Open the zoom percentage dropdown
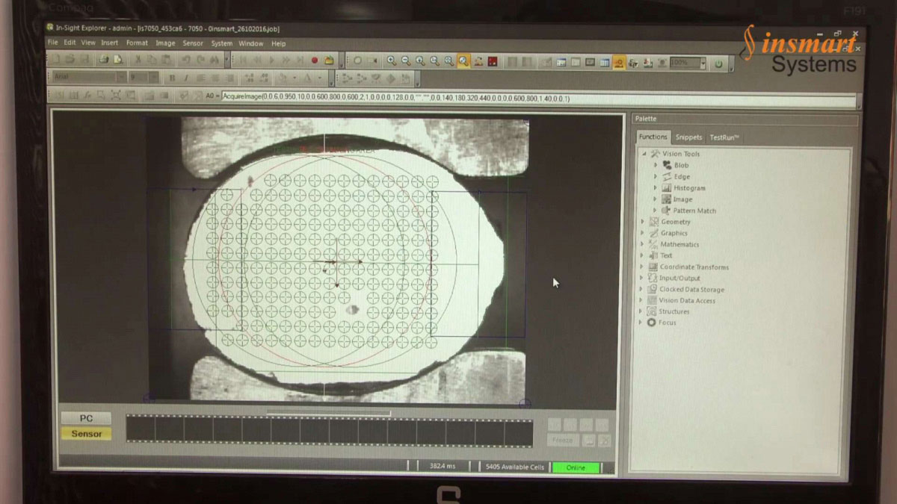 click(x=703, y=64)
